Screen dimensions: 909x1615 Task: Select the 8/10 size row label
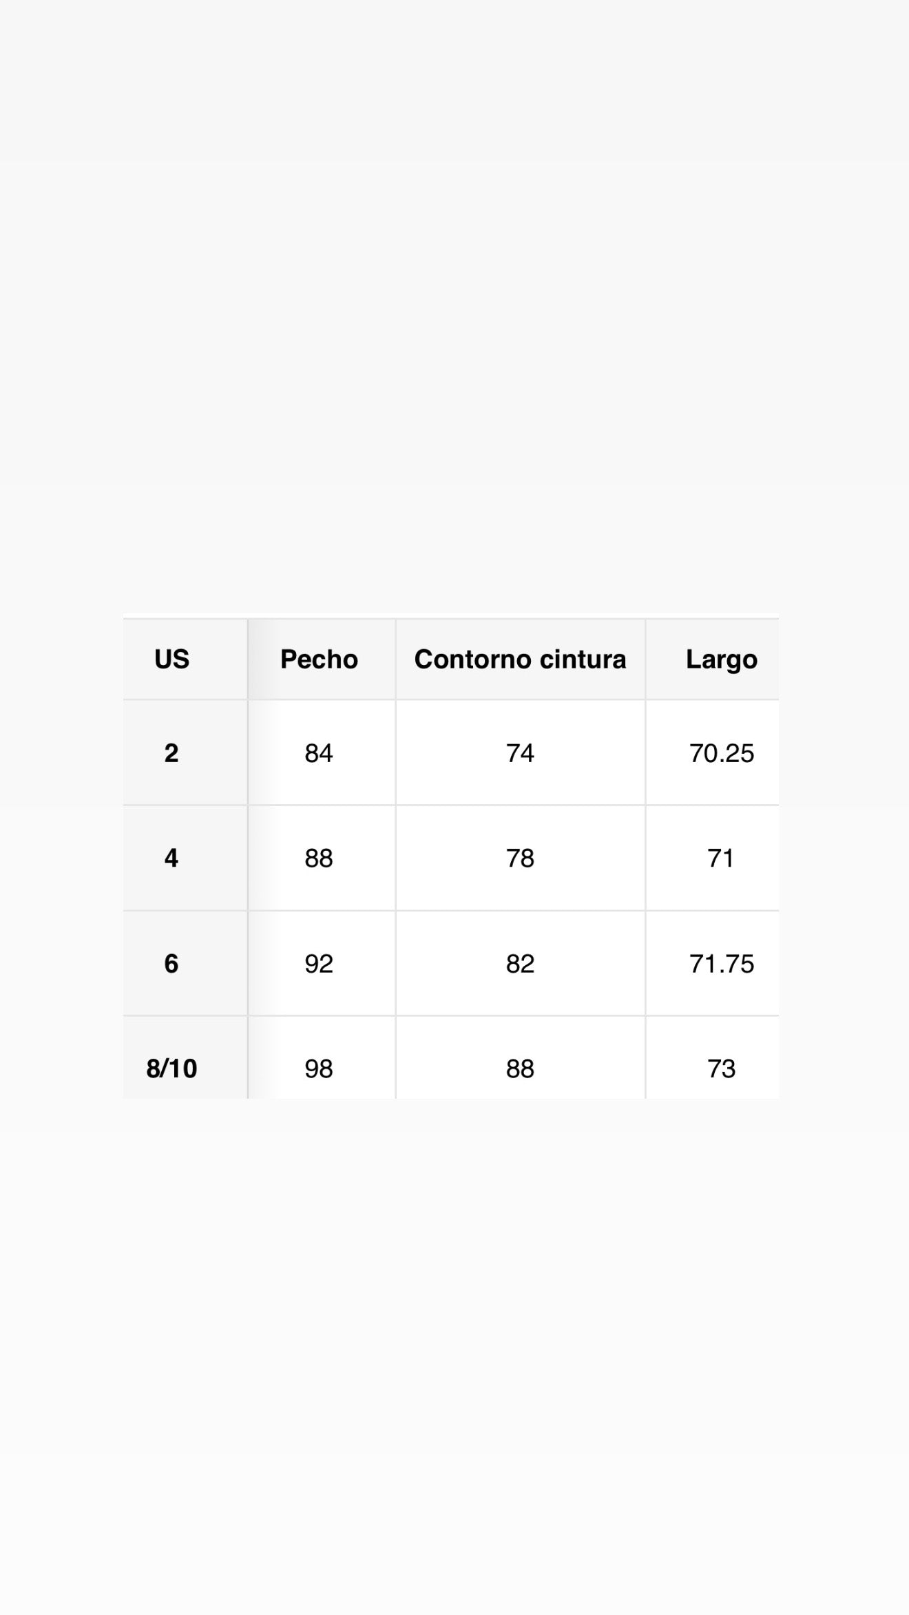pyautogui.click(x=171, y=1068)
